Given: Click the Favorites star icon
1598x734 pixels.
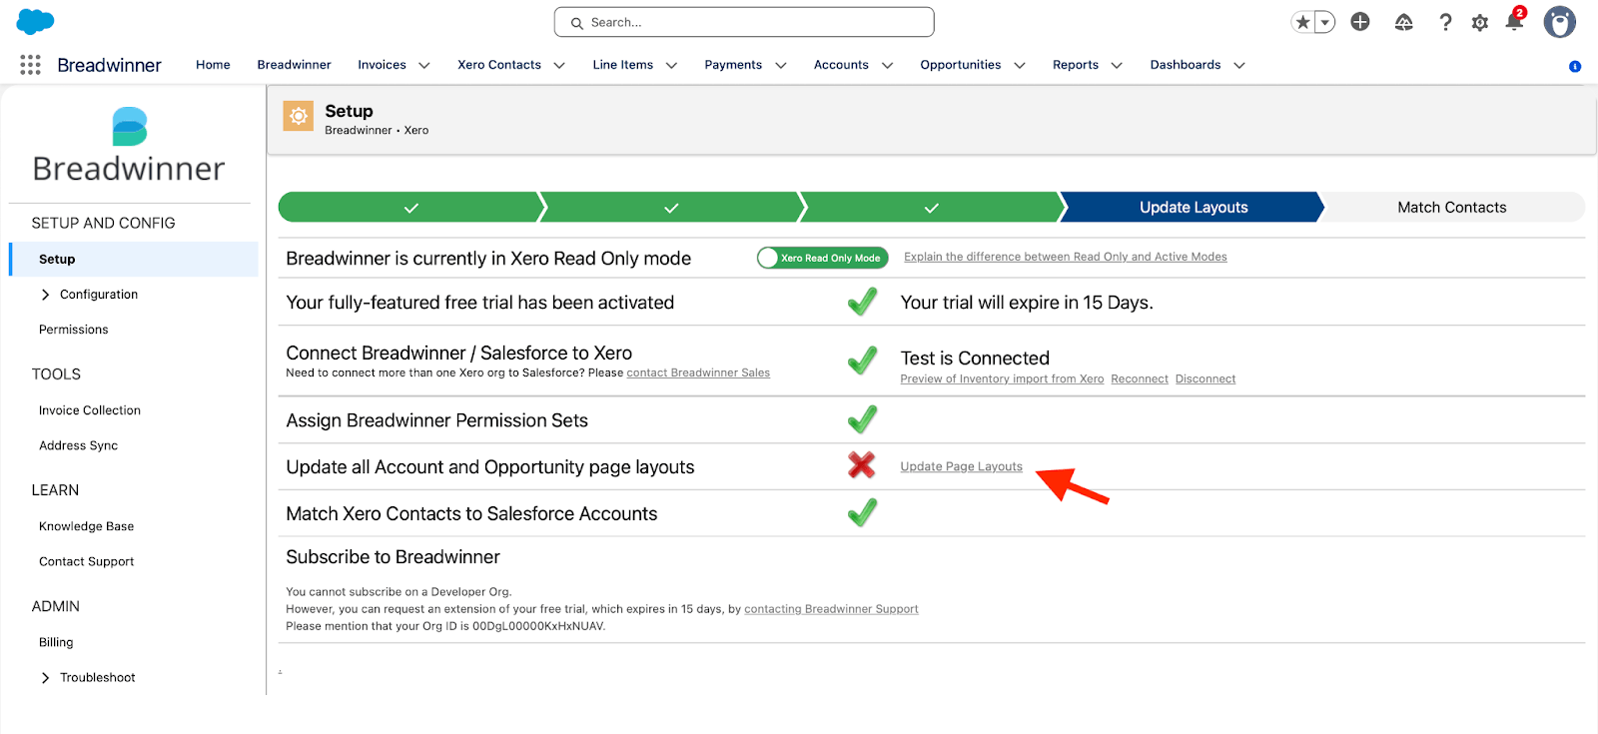Looking at the screenshot, I should coord(1302,22).
